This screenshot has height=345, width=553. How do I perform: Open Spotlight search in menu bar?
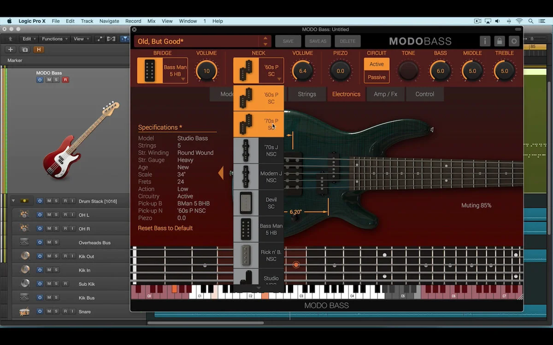[531, 21]
